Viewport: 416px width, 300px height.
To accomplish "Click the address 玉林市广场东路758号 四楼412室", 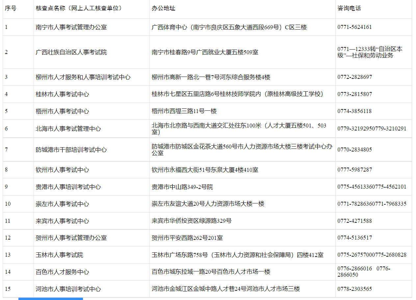I will pos(238,255).
